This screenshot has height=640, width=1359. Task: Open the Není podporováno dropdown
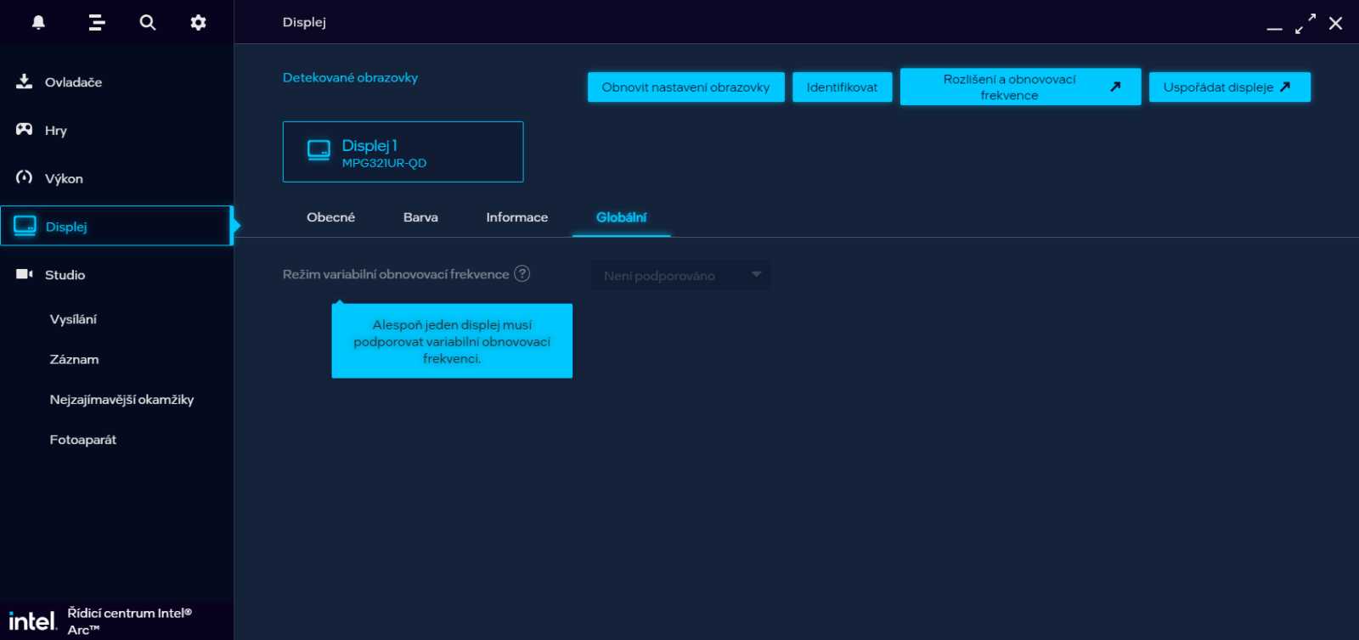(680, 275)
